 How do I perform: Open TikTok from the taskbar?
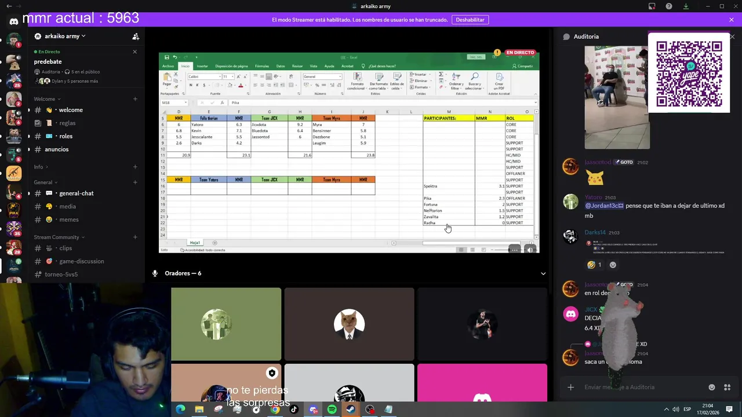click(x=294, y=409)
